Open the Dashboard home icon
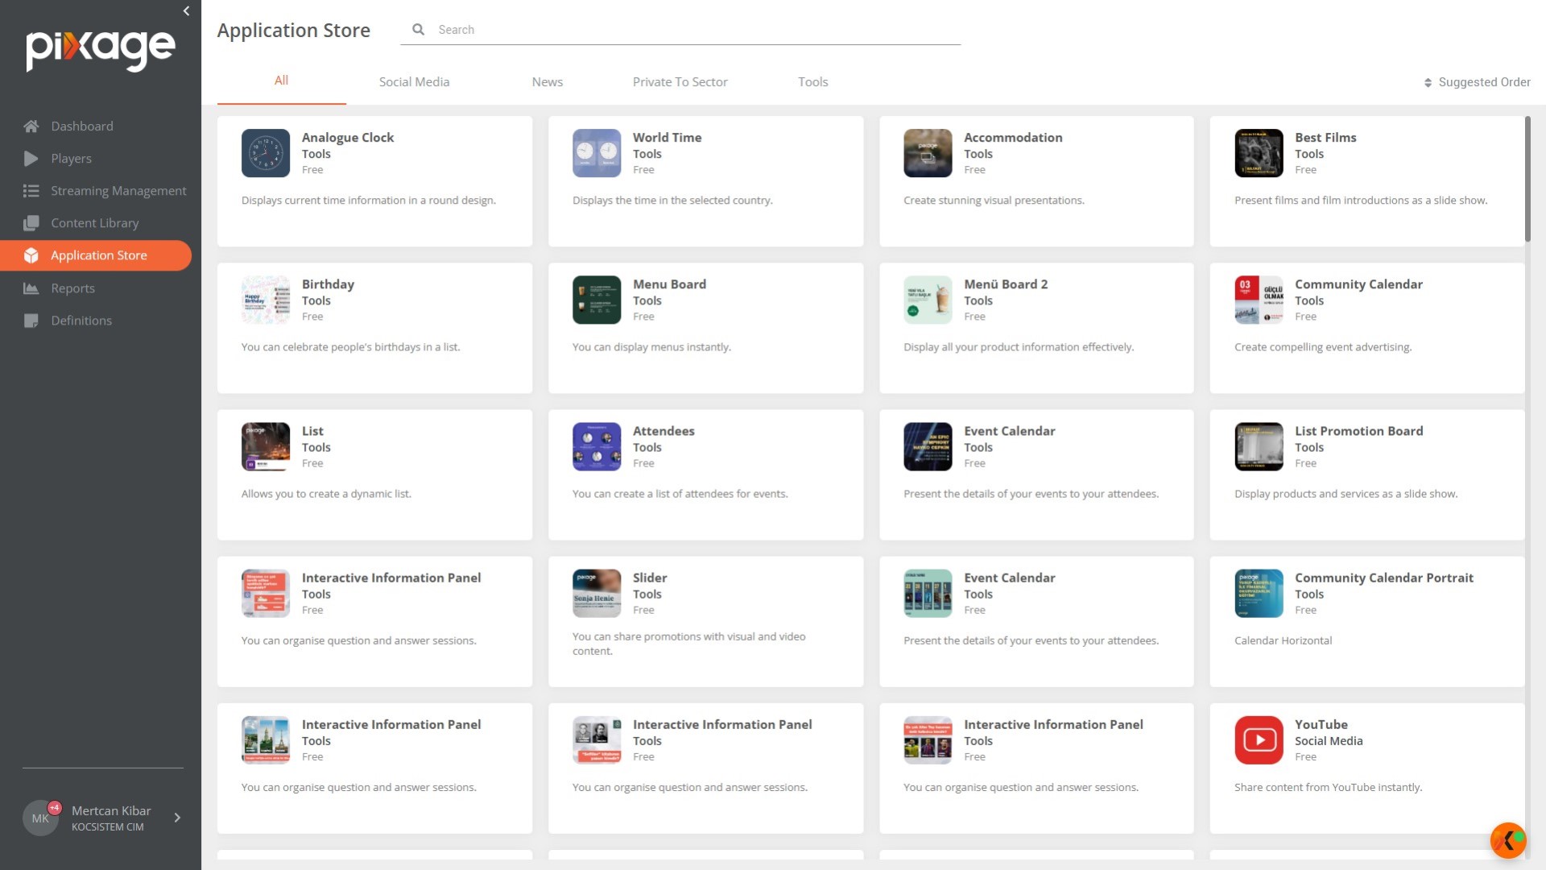Screen dimensions: 1546x870 point(31,126)
